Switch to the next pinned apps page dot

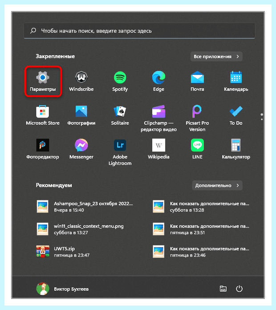[x=262, y=119]
